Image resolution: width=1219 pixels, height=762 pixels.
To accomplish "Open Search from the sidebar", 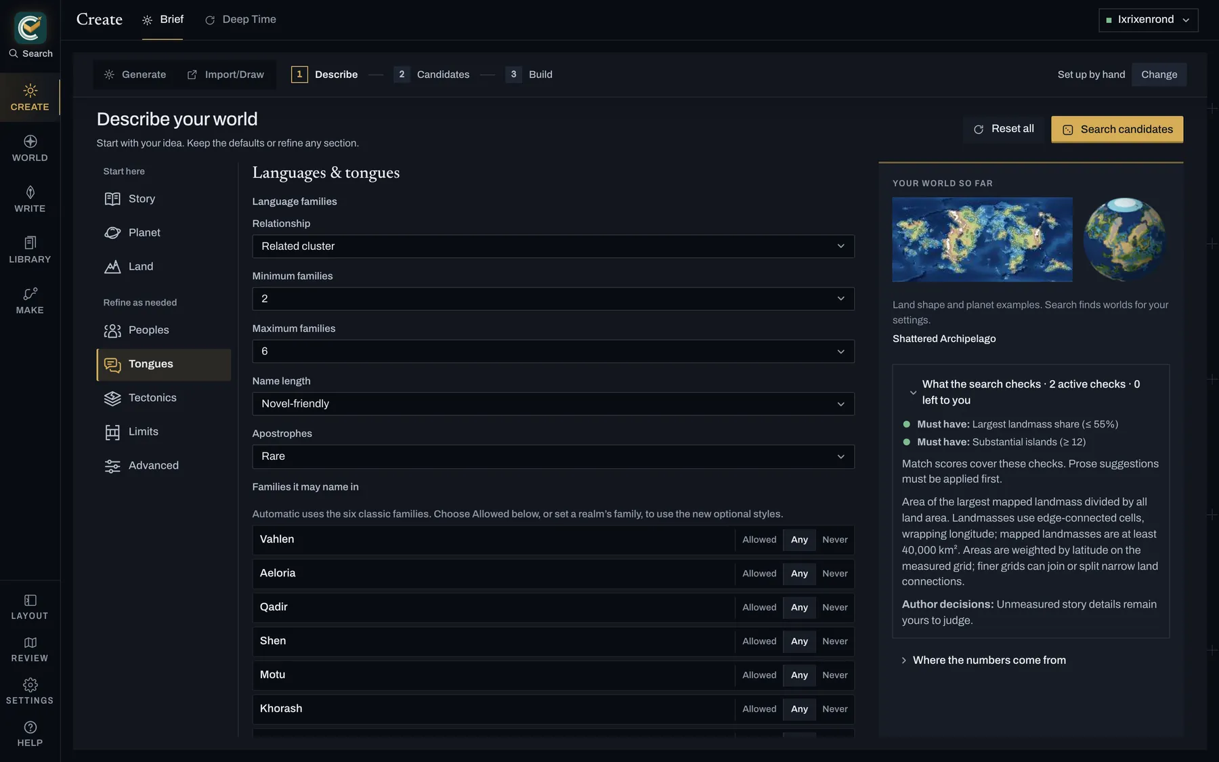I will (x=30, y=54).
